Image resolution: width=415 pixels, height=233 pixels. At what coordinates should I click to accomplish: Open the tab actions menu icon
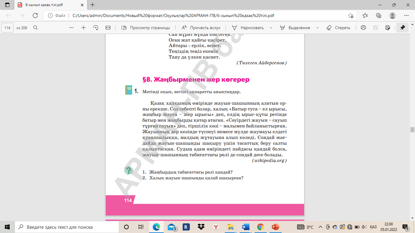tap(7, 5)
